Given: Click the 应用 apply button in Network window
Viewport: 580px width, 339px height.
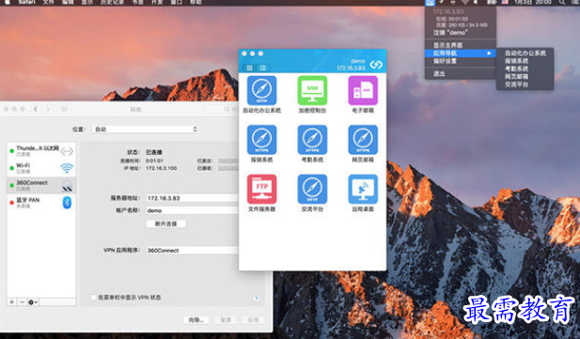Looking at the screenshot, I should point(253,320).
